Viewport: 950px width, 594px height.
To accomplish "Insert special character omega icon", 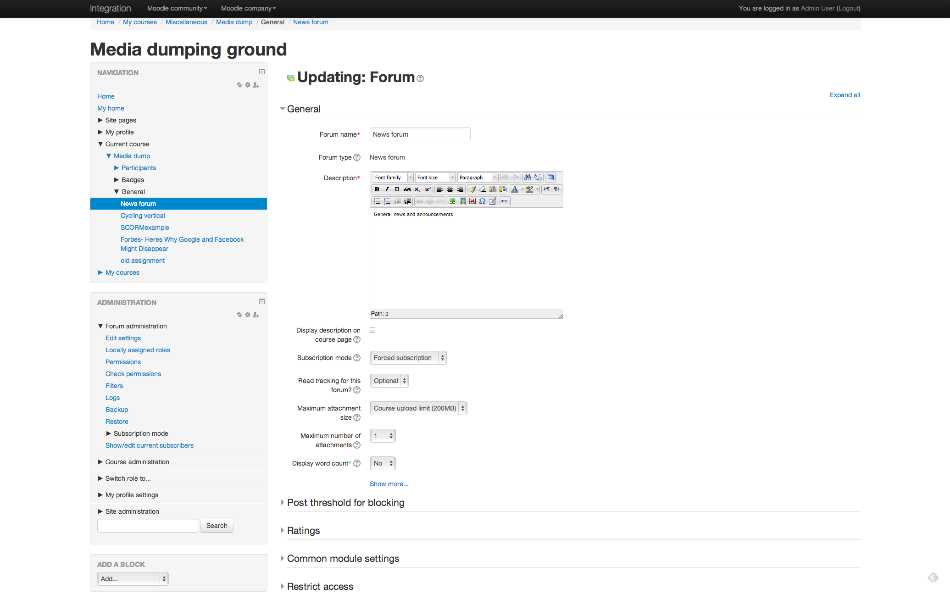I will coord(483,201).
